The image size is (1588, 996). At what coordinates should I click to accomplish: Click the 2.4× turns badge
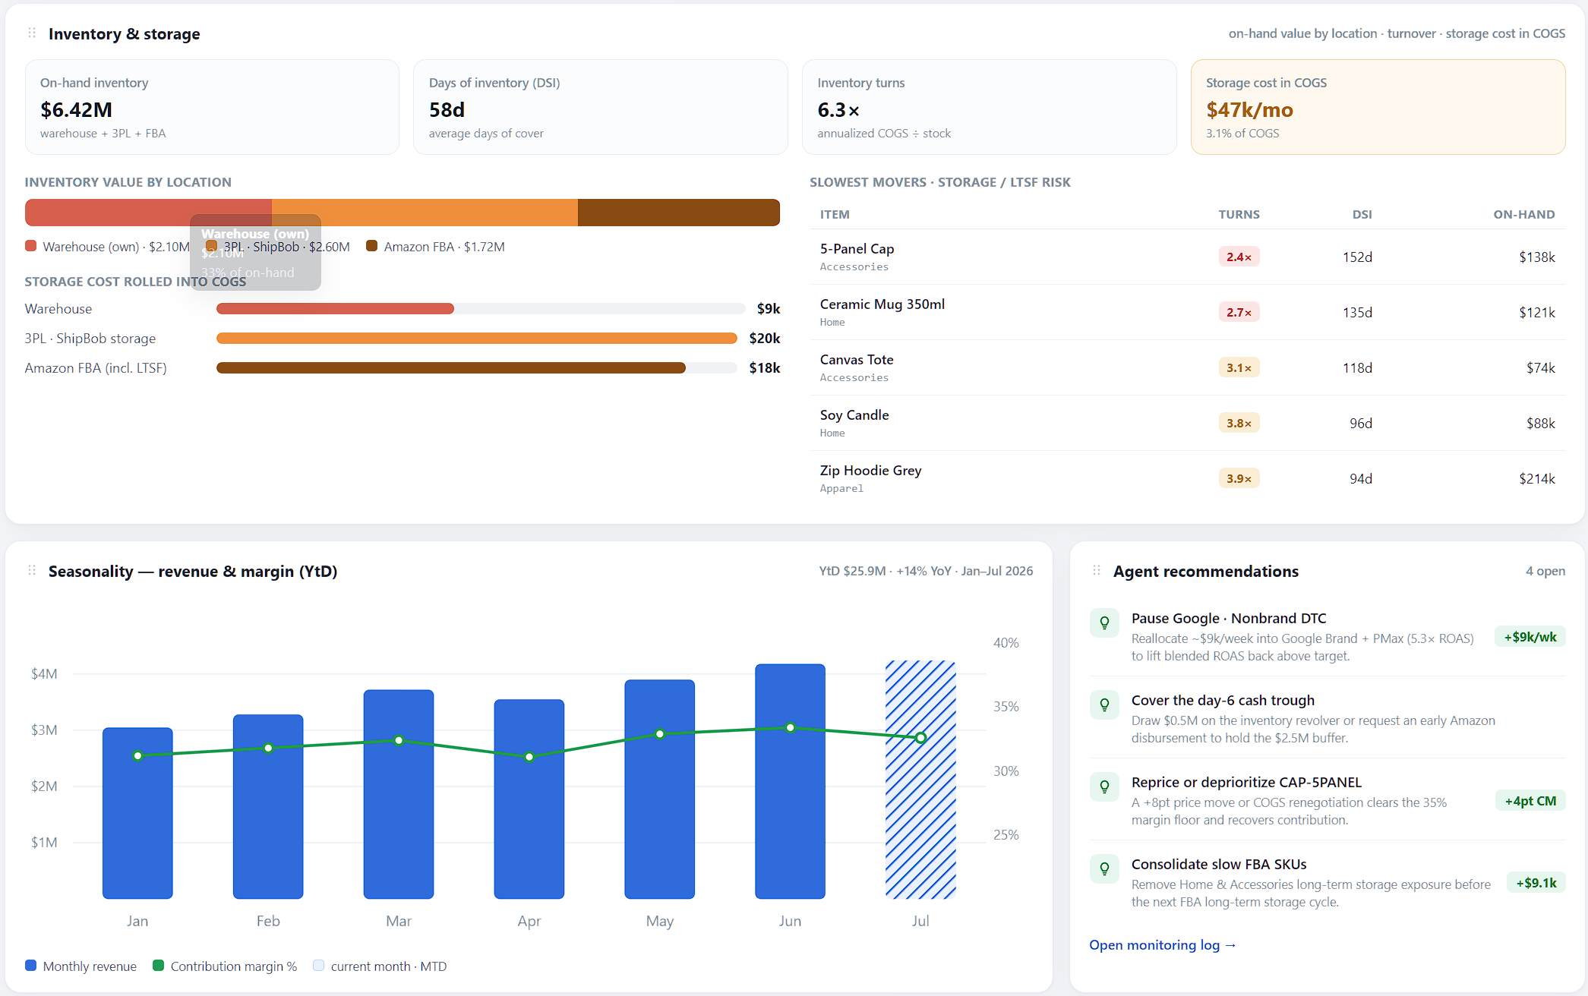point(1239,257)
